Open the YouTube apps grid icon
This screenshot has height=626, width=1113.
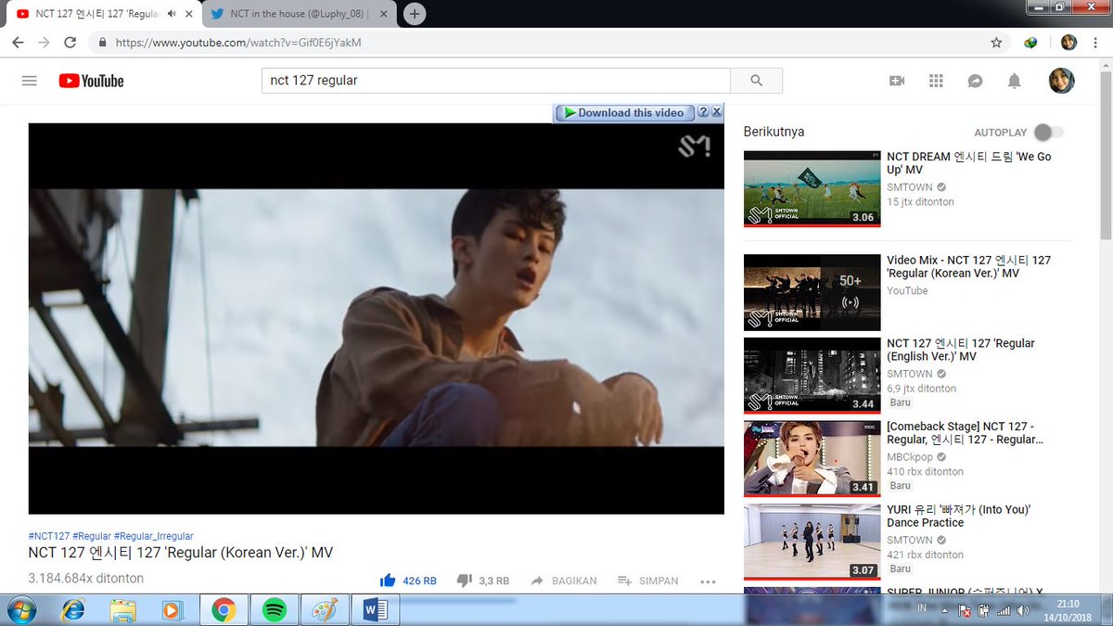coord(936,81)
